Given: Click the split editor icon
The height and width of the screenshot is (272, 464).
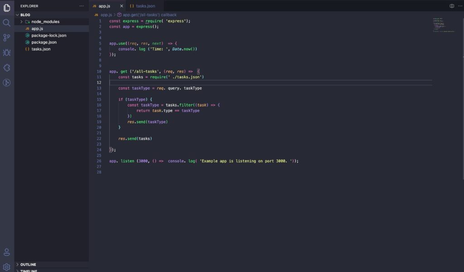Looking at the screenshot, I should (451, 6).
